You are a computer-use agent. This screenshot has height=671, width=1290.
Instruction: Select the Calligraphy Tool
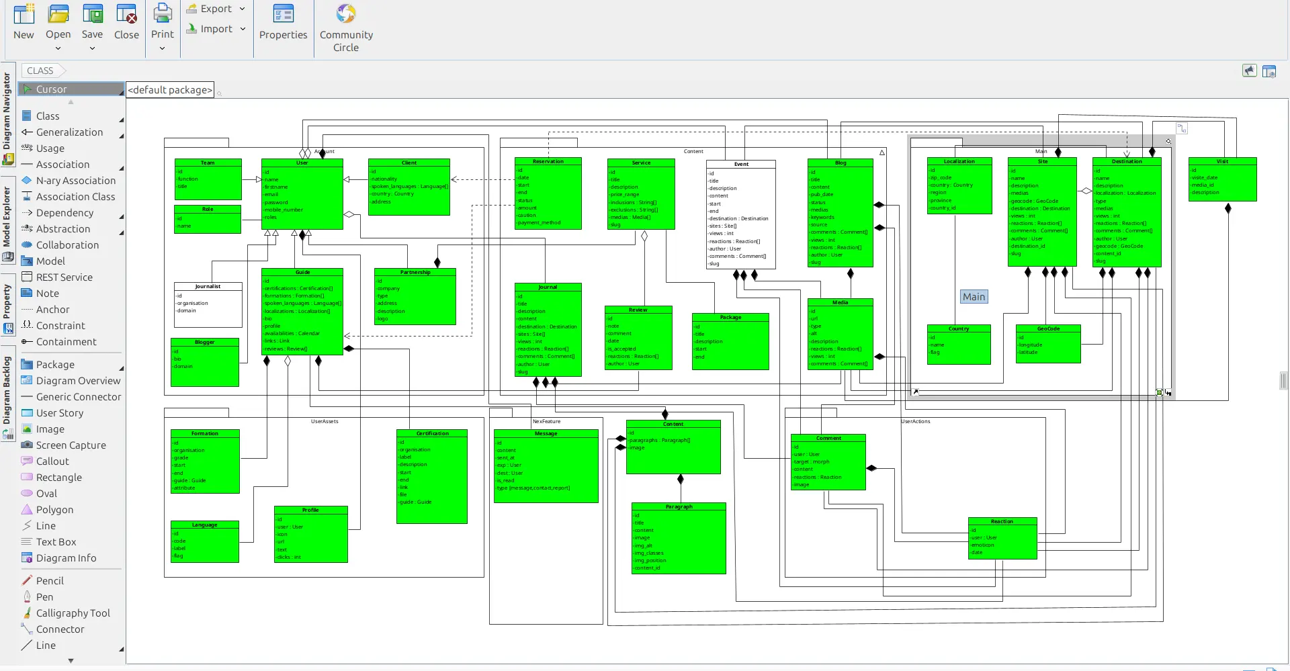(73, 613)
